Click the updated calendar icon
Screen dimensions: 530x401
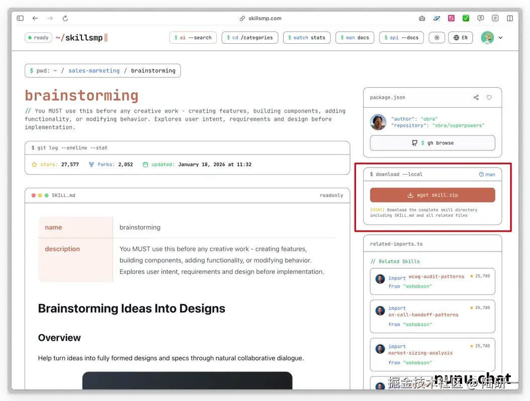(x=145, y=165)
